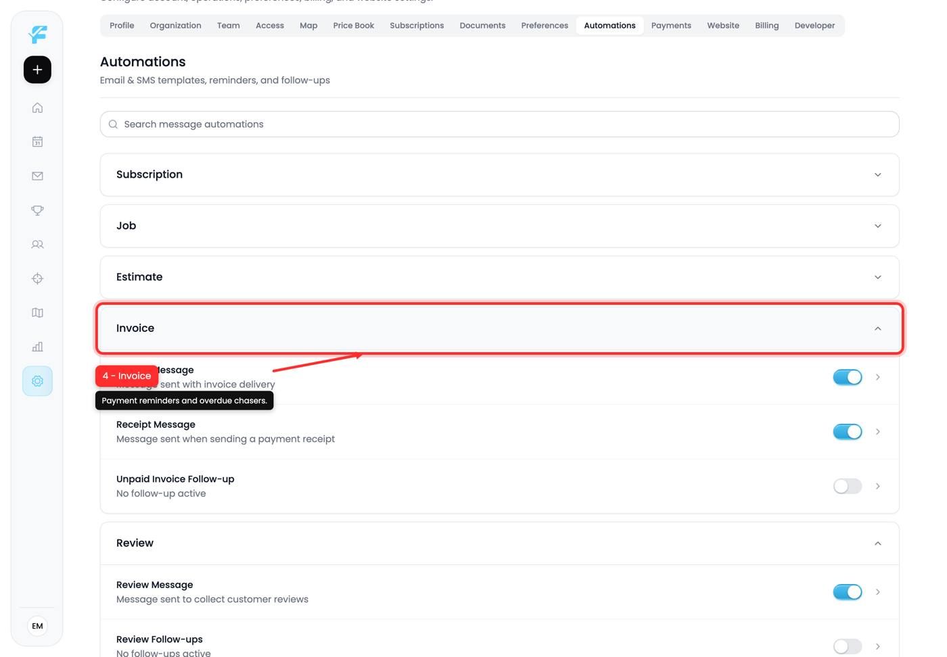Open the people icon in the sidebar
This screenshot has width=947, height=657.
tap(37, 244)
